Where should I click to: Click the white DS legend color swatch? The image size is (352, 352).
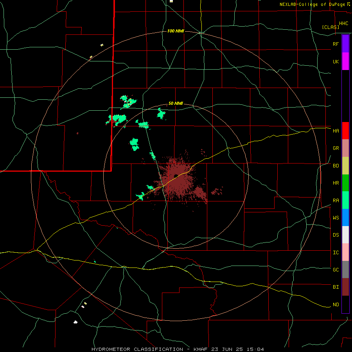pos(345,235)
